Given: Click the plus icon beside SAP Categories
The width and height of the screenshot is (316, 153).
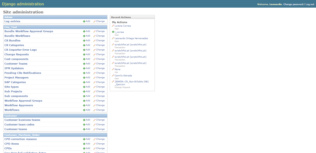Looking at the screenshot, I should pos(84,82).
